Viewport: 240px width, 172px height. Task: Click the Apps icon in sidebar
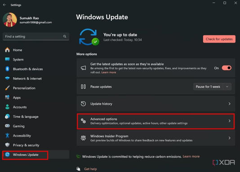point(7,97)
